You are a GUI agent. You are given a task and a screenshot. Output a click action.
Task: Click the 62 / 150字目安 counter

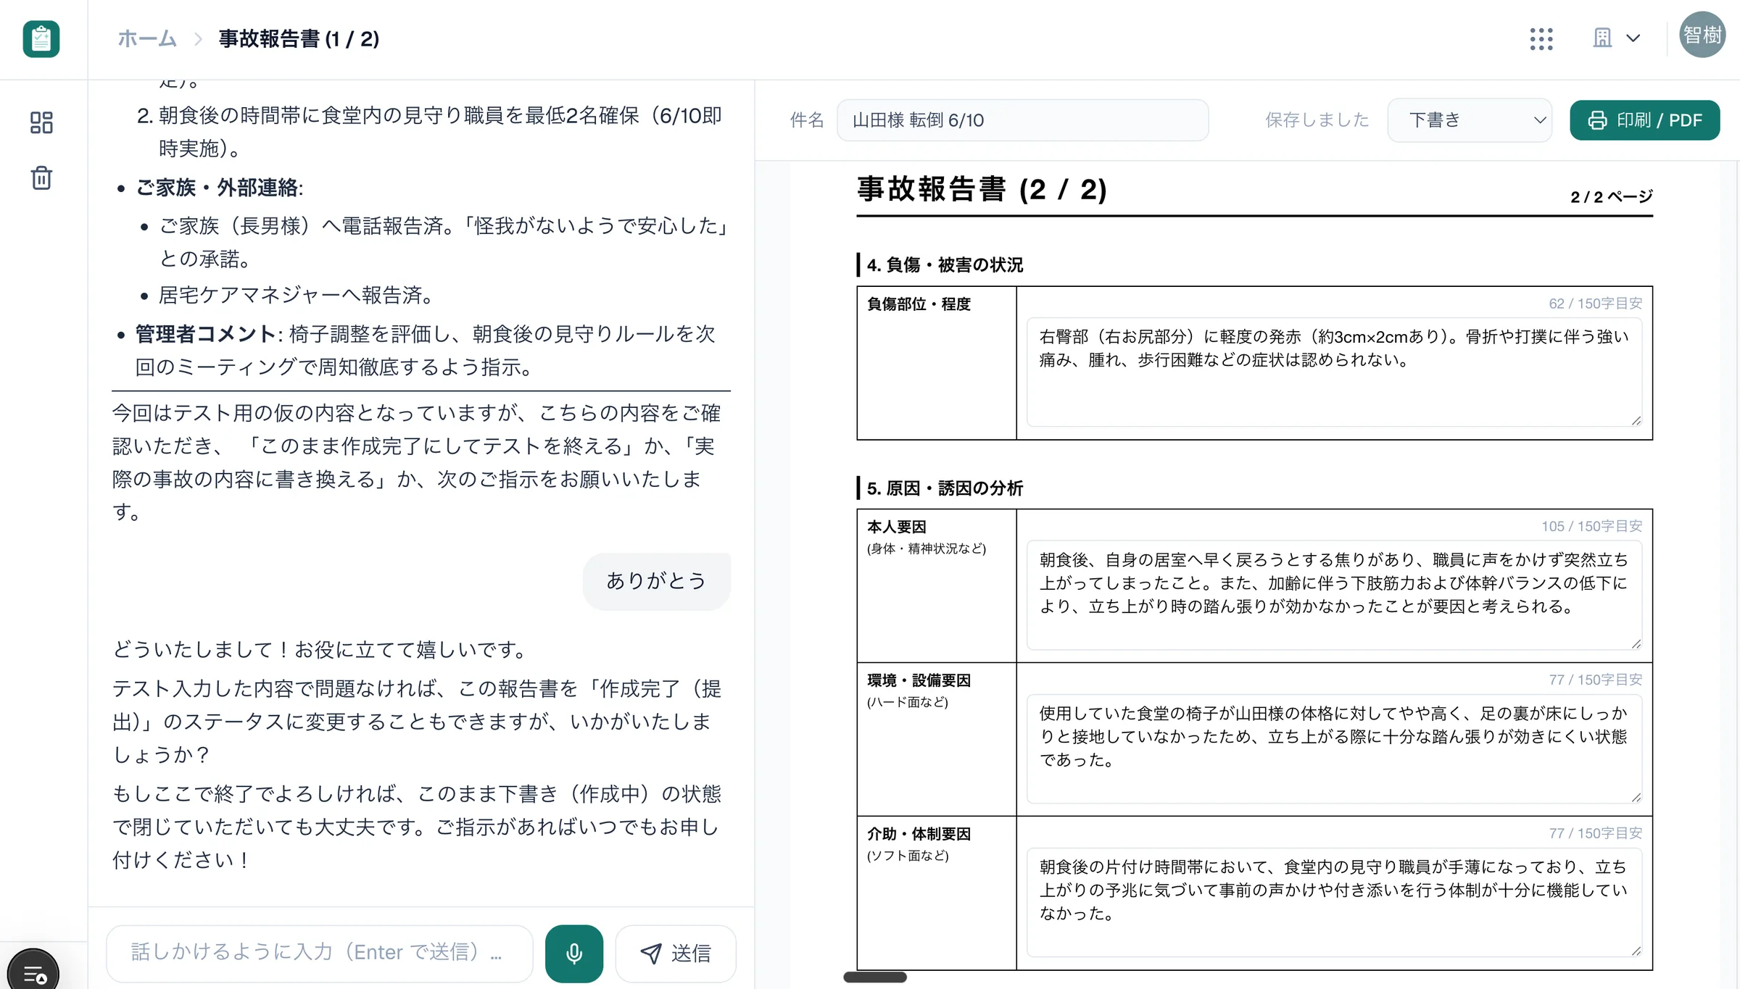pyautogui.click(x=1595, y=304)
